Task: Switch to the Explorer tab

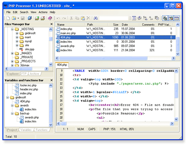Action: [13, 74]
